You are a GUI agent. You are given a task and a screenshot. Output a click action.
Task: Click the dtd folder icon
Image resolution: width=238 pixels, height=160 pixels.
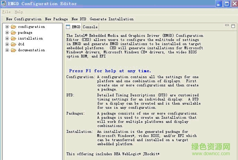click(x=13, y=44)
